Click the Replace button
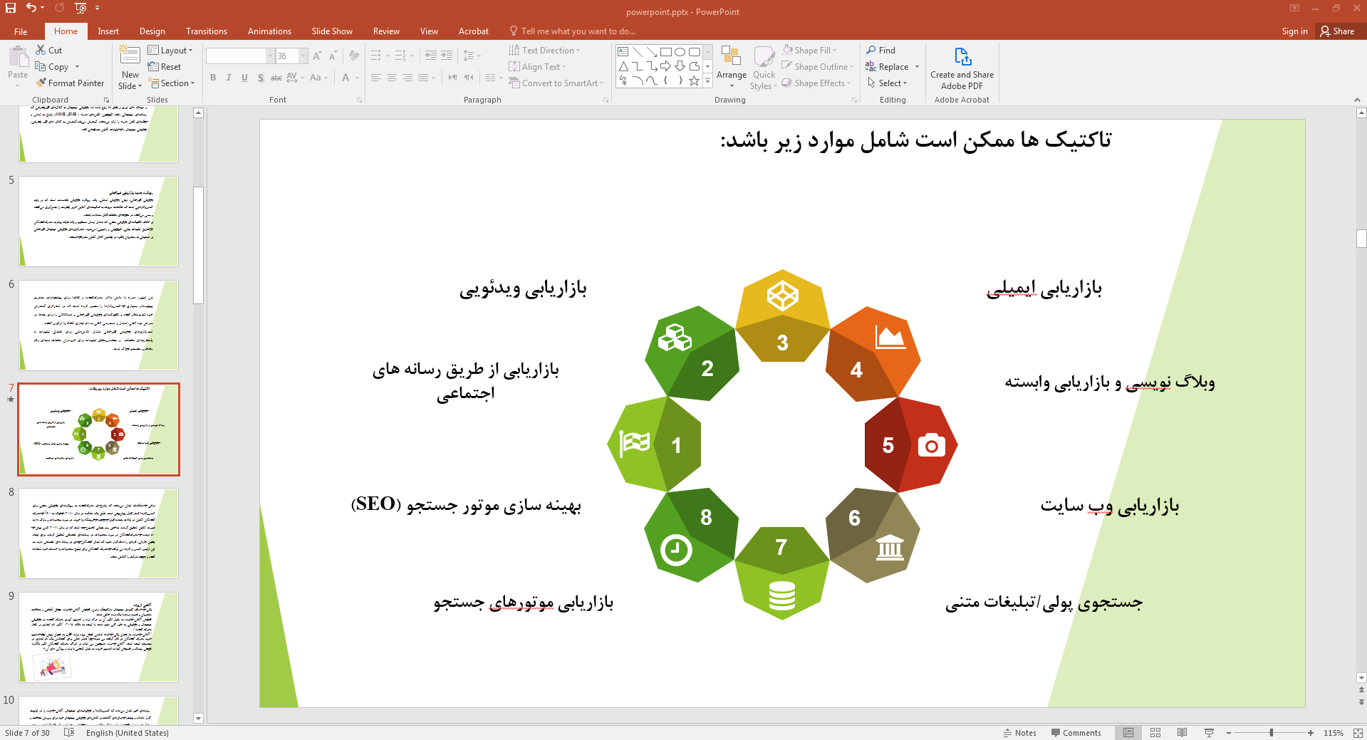 coord(887,66)
